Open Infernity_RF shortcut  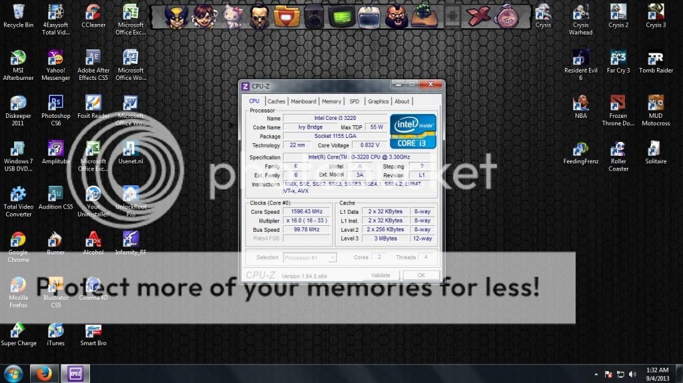click(131, 243)
